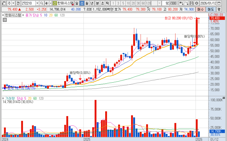Image resolution: width=227 pixels, height=141 pixels.
Task: Click the blue 10 moving average legend
Action: [x=46, y=15]
